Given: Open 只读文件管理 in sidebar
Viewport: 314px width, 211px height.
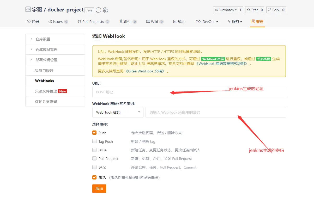Looking at the screenshot, I should point(55,91).
